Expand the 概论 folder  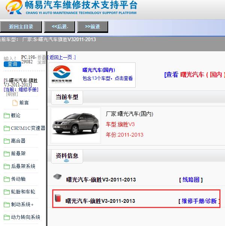[x=16, y=115]
